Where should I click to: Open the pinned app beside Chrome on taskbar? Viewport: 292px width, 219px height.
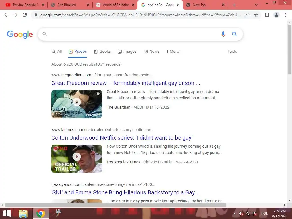pyautogui.click(x=58, y=213)
